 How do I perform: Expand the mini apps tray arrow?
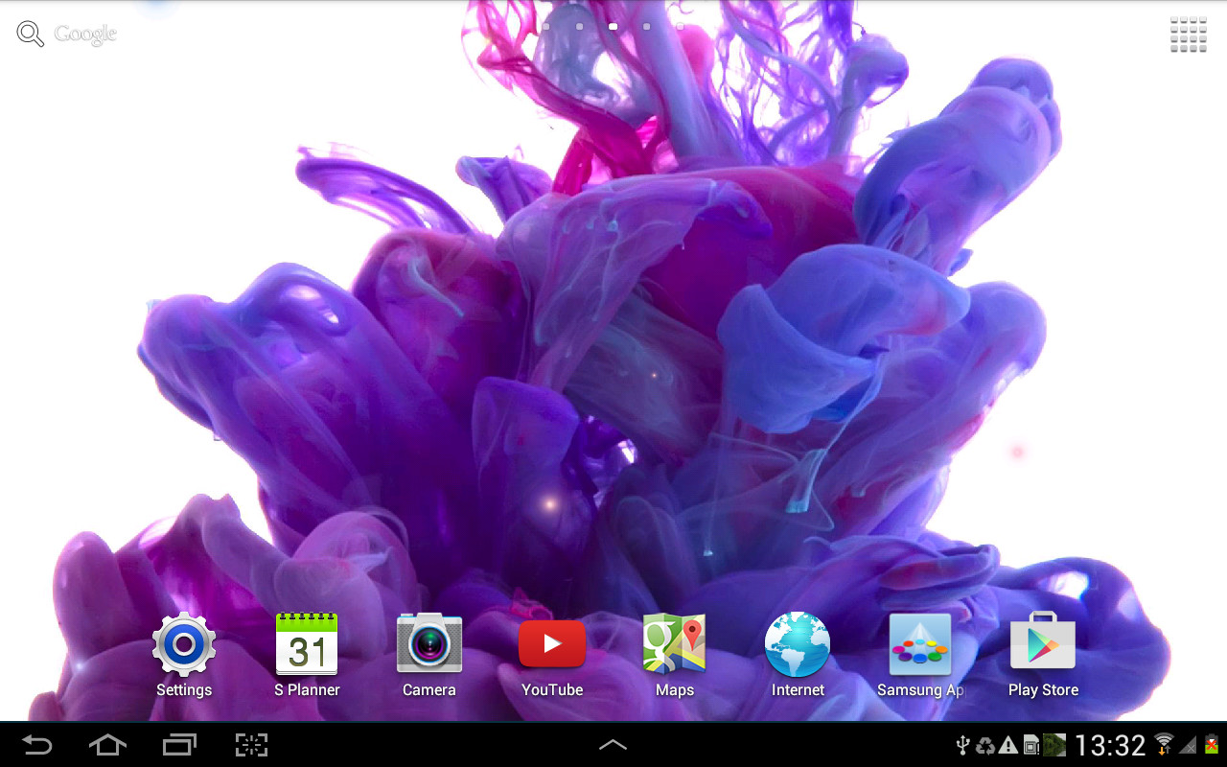613,745
